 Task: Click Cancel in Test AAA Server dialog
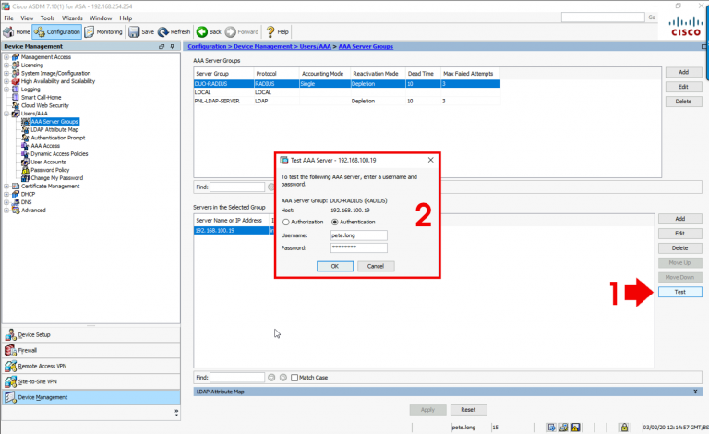pos(376,266)
